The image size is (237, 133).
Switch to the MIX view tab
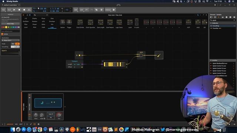coord(16,124)
